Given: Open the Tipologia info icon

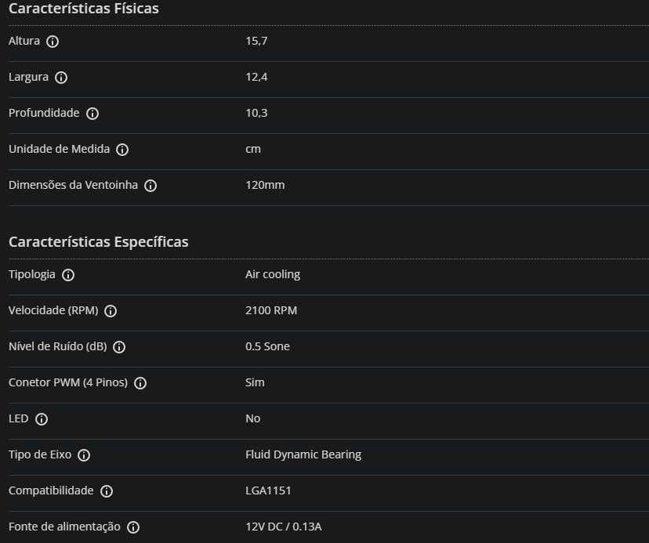Looking at the screenshot, I should click(68, 275).
